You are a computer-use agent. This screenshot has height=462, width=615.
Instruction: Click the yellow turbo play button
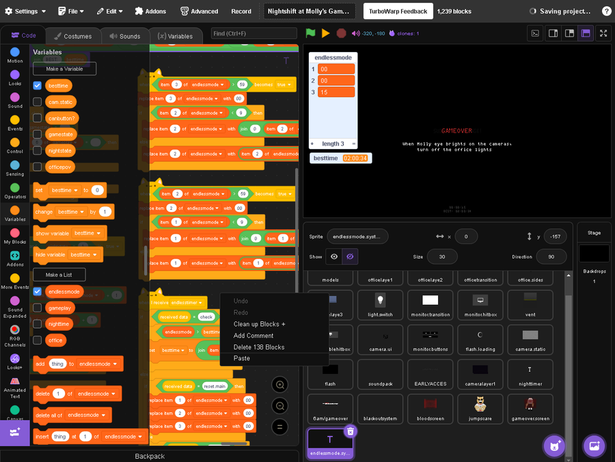[x=325, y=33]
